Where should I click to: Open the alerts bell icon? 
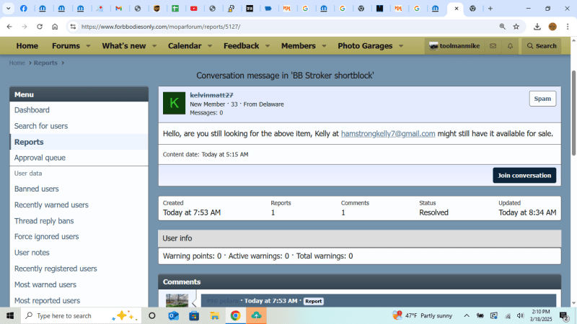tap(510, 46)
